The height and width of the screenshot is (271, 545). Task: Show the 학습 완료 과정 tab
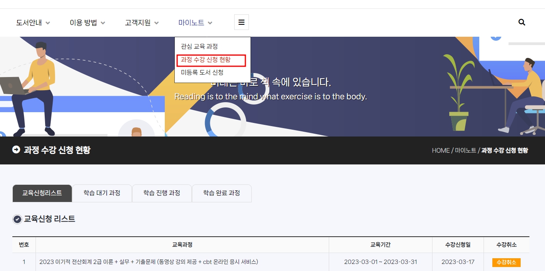(x=221, y=193)
